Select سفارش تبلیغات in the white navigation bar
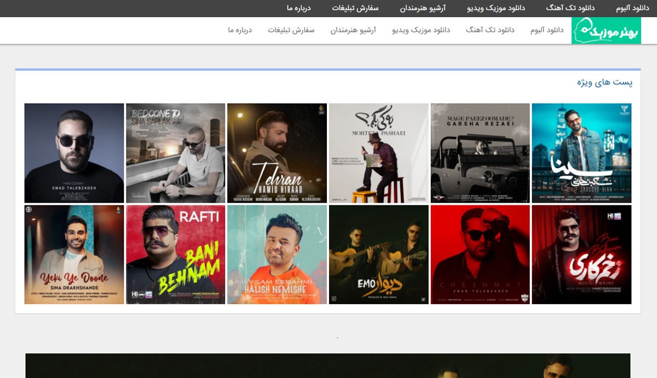Screen dimensions: 657x378 coord(291,30)
